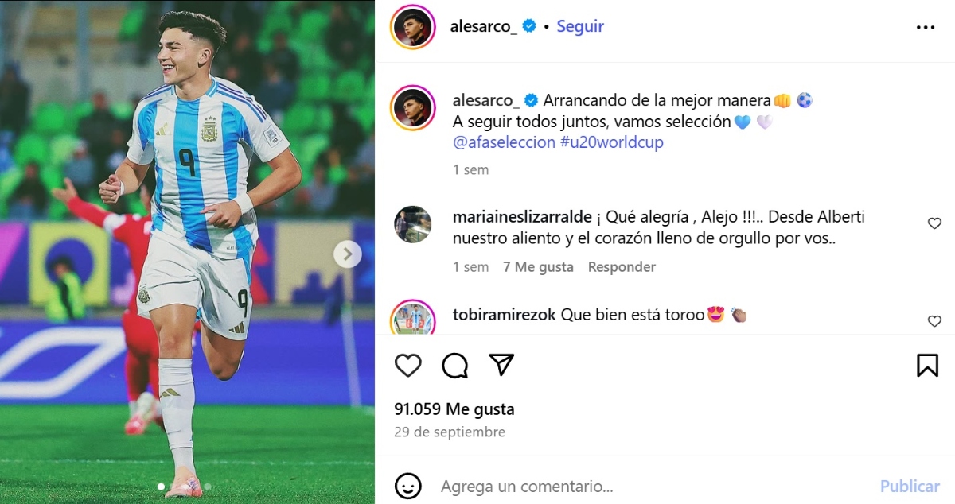
Task: Like the post with the heart icon
Action: coord(408,365)
